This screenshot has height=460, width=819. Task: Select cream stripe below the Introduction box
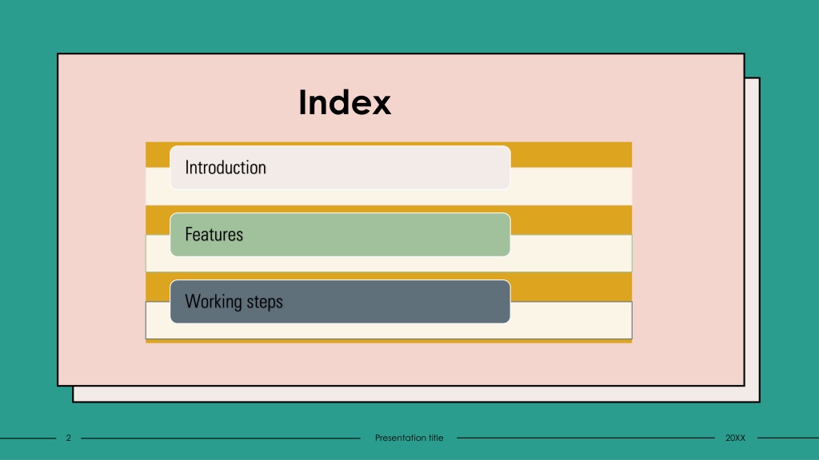pos(389,197)
